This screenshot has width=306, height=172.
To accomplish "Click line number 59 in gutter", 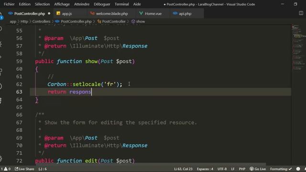I will [x=19, y=61].
